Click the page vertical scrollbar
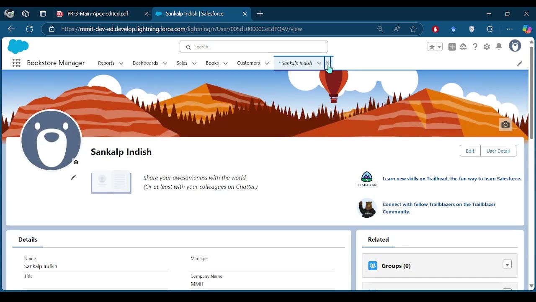536x302 pixels. pyautogui.click(x=531, y=92)
